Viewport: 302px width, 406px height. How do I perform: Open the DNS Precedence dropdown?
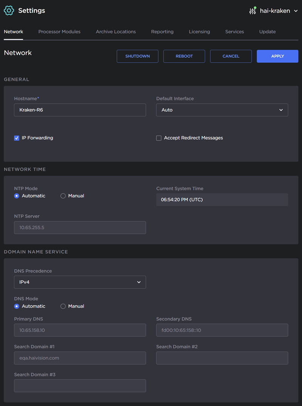point(80,282)
